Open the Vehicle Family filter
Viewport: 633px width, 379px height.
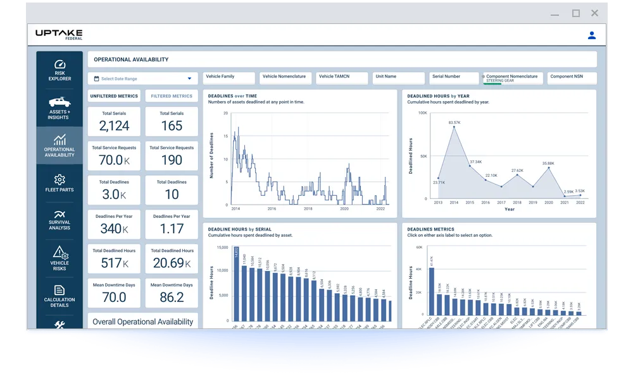(228, 78)
